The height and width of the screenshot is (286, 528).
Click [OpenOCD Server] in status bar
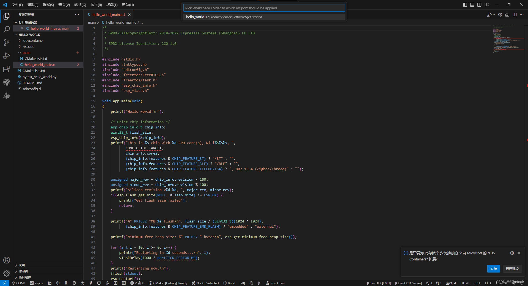pyautogui.click(x=408, y=283)
